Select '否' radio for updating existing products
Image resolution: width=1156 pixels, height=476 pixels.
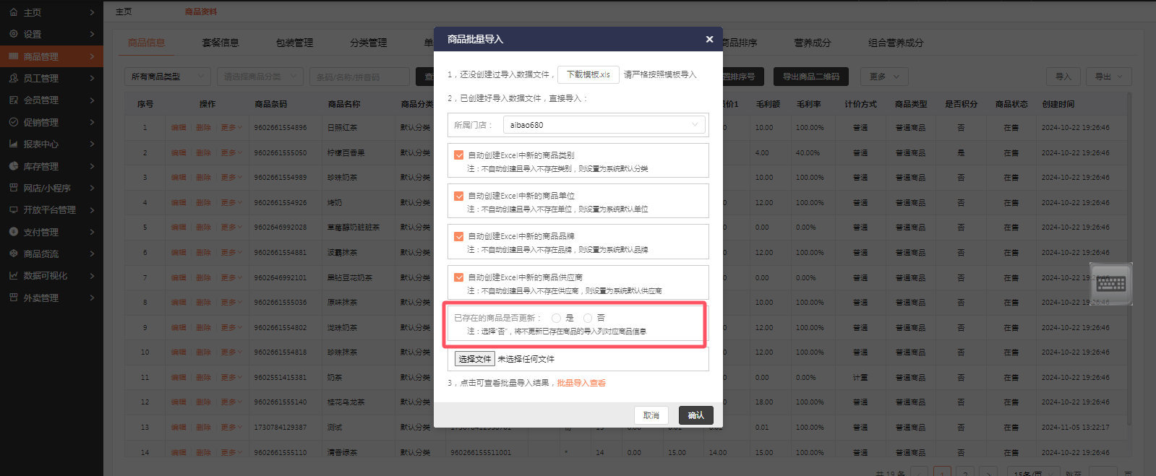588,318
